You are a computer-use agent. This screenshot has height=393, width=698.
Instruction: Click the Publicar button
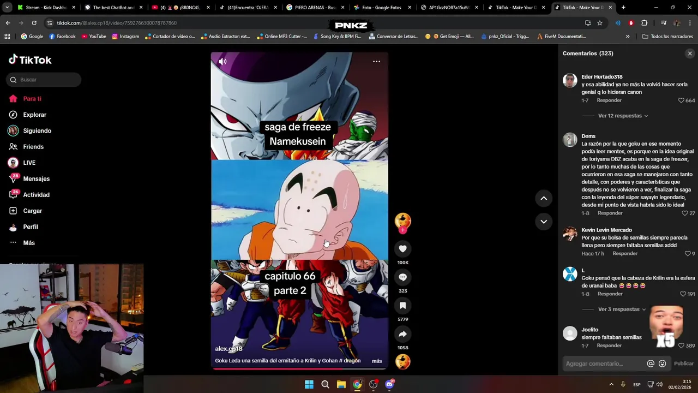pyautogui.click(x=684, y=364)
